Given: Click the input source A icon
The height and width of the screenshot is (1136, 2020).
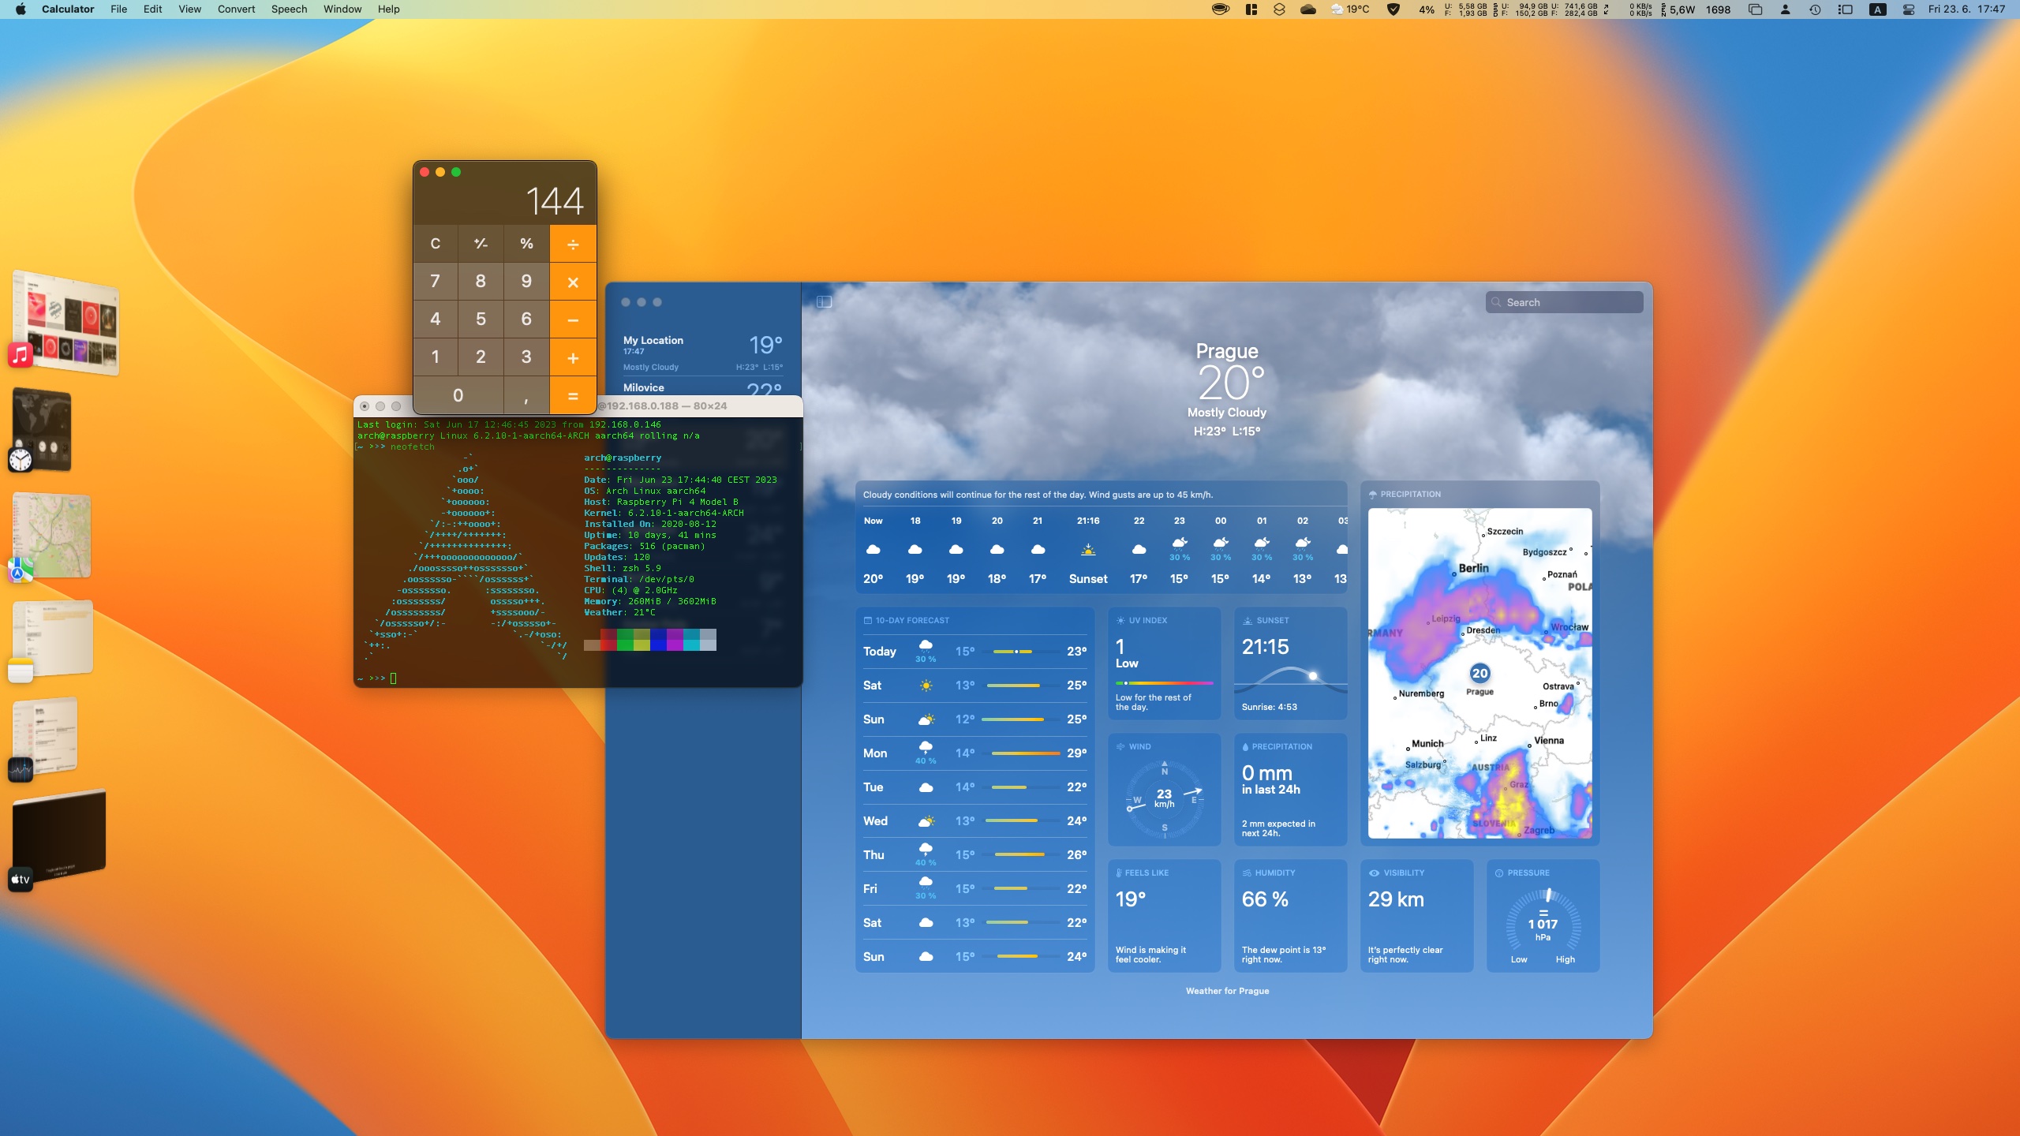Looking at the screenshot, I should [1877, 9].
